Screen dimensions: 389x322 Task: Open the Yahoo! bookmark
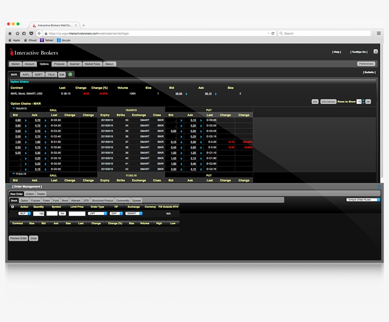click(46, 40)
